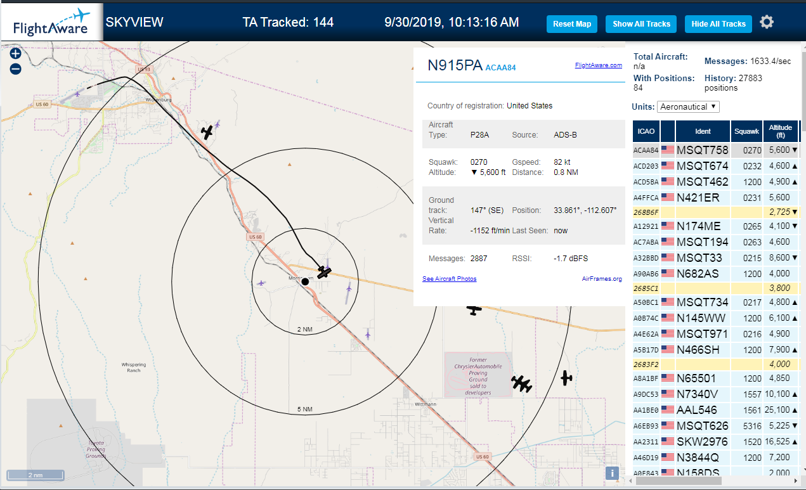This screenshot has height=490, width=806.
Task: Select the black aircraft just below info panel
Action: 474,310
